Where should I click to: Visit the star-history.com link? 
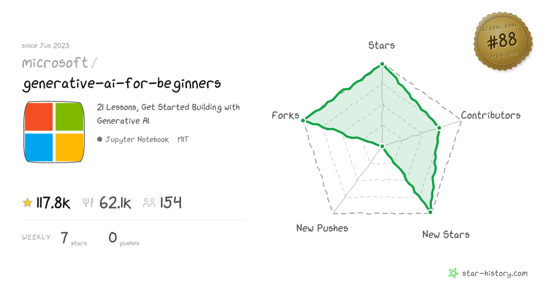[494, 273]
